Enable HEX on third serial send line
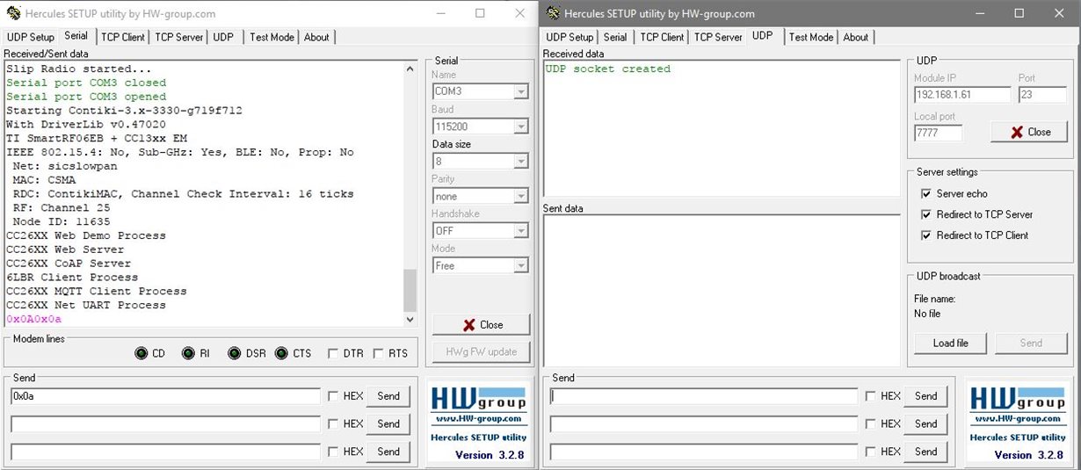This screenshot has width=1081, height=470. [x=333, y=452]
